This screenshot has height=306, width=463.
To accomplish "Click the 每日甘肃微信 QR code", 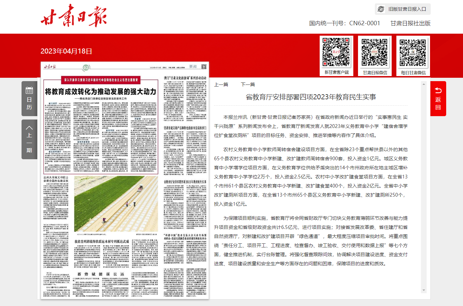I will coord(413,53).
